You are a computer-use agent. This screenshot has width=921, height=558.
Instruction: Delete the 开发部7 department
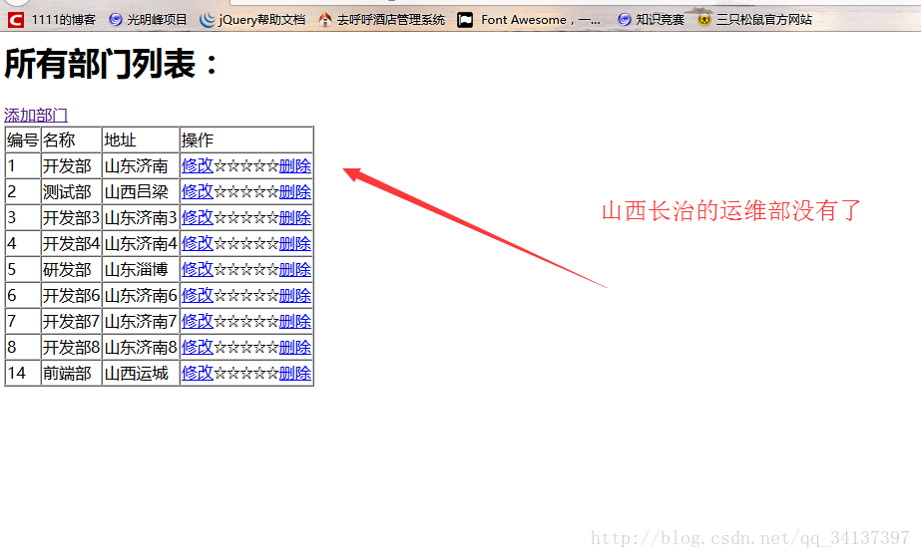point(295,321)
